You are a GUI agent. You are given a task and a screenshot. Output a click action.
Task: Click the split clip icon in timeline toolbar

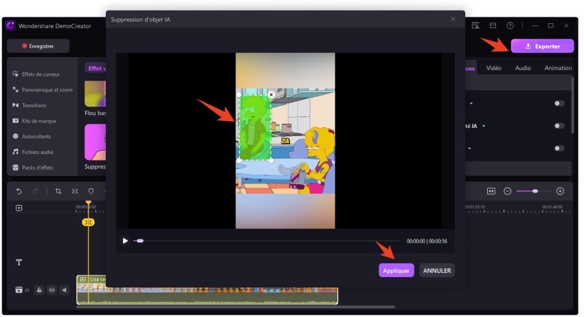[75, 191]
